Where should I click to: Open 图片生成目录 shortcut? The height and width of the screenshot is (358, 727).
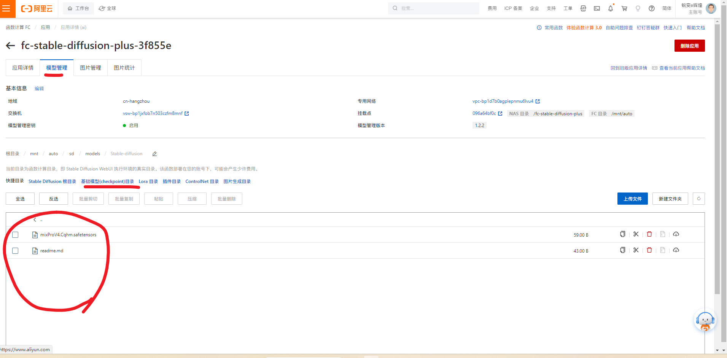point(237,181)
